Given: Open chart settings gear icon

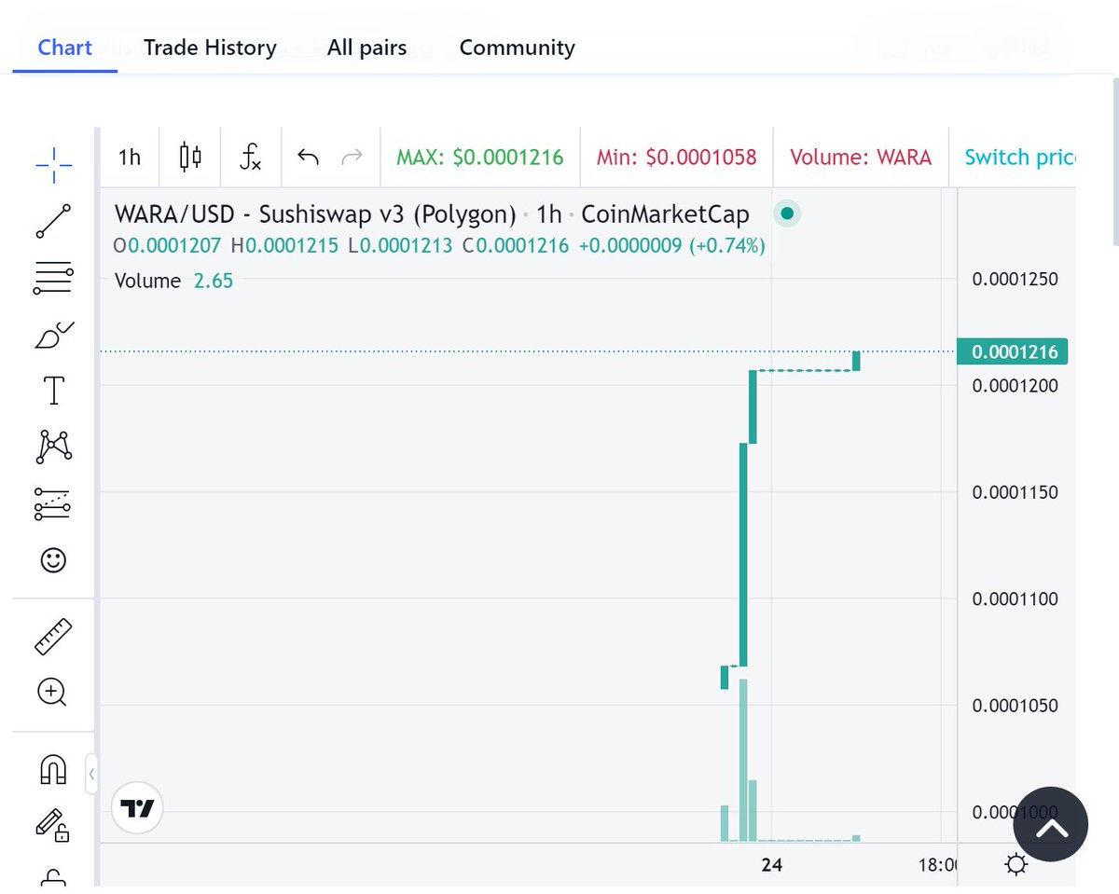Looking at the screenshot, I should [x=1016, y=865].
